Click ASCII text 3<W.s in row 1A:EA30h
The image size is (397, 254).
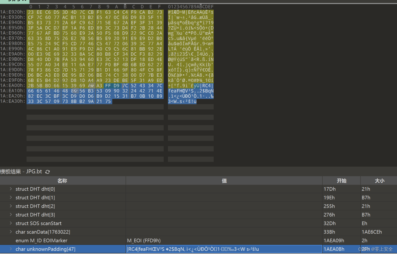175,101
